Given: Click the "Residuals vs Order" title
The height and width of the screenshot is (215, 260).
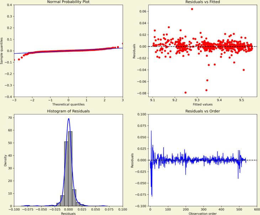Looking at the screenshot, I should (203, 111).
